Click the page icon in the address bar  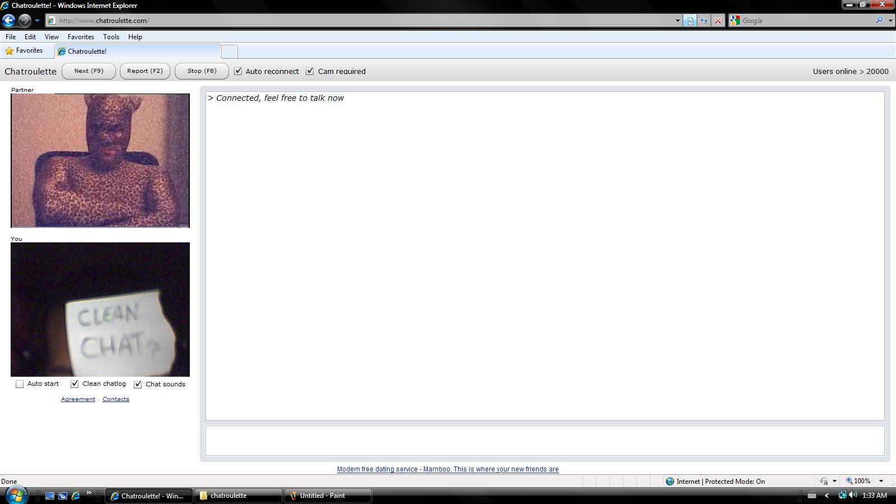(52, 21)
